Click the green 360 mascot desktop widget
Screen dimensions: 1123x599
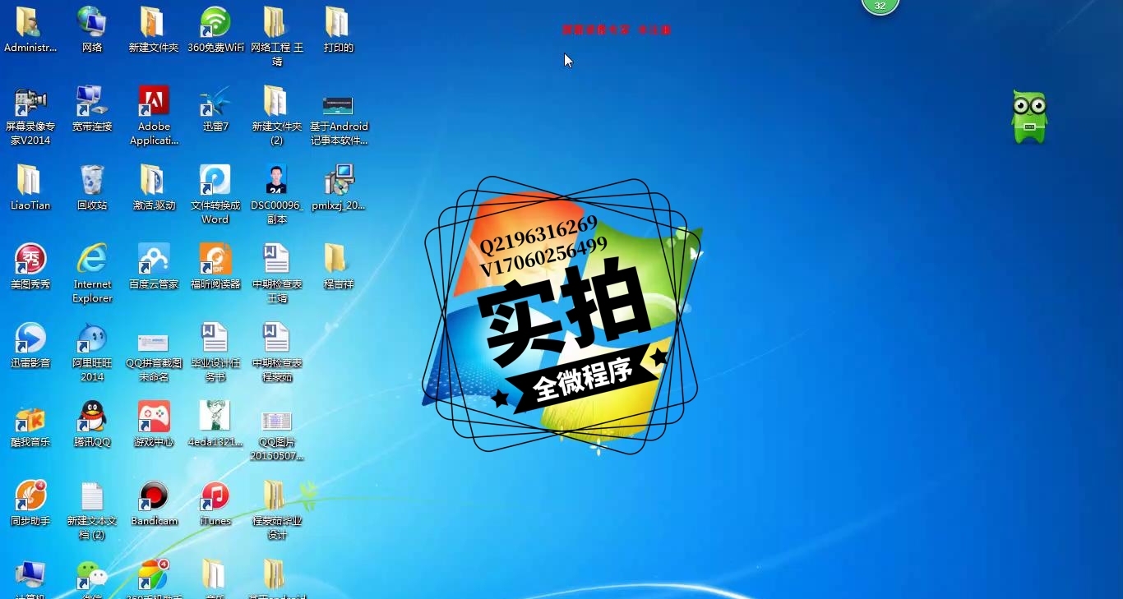point(1029,117)
